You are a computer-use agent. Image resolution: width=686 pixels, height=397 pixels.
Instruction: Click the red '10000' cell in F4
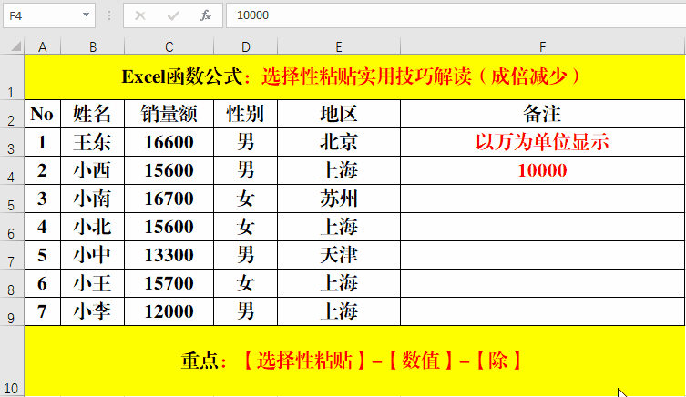coord(542,170)
